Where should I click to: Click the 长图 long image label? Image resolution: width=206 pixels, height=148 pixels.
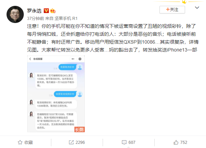(80, 129)
